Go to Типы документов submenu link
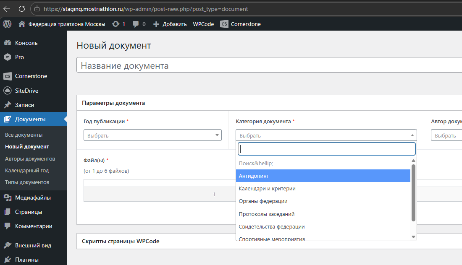The height and width of the screenshot is (265, 462). pos(27,182)
